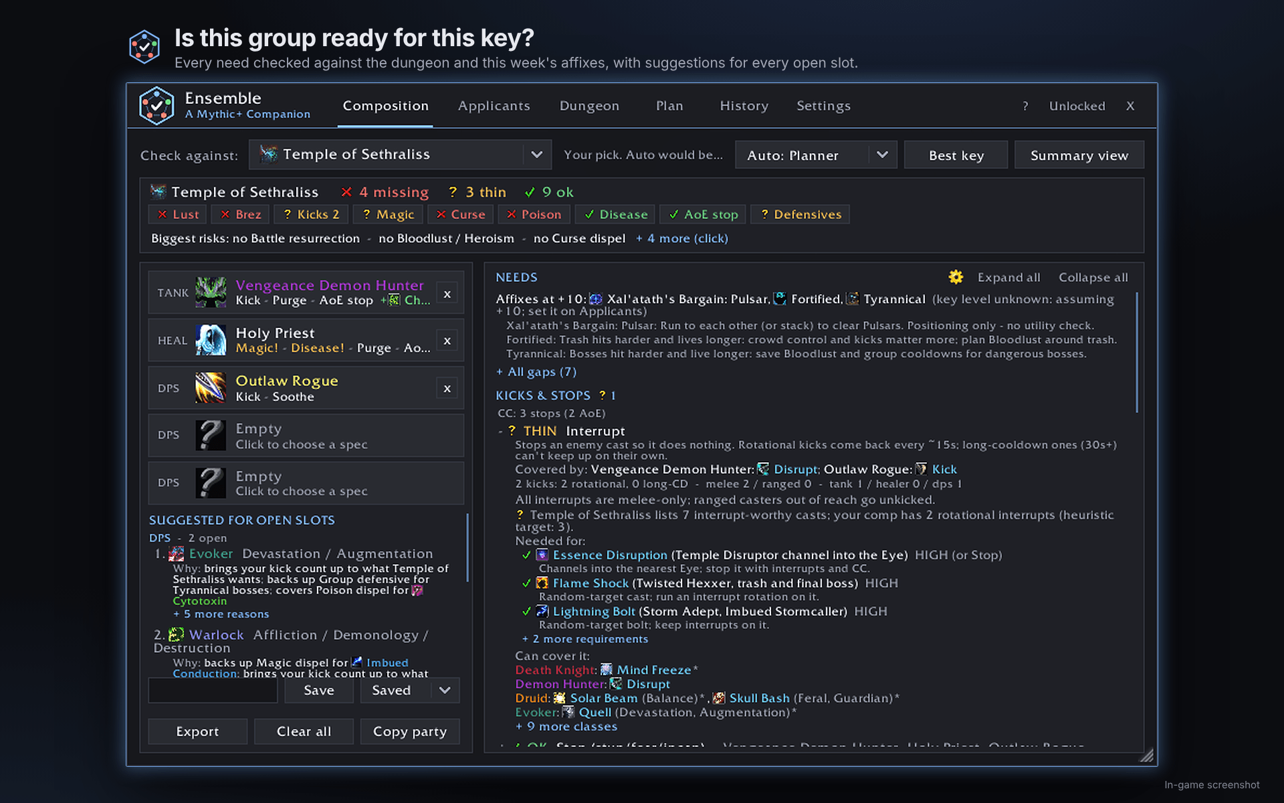Collapse the THIN Interrupt section
This screenshot has width=1284, height=803.
tap(500, 431)
